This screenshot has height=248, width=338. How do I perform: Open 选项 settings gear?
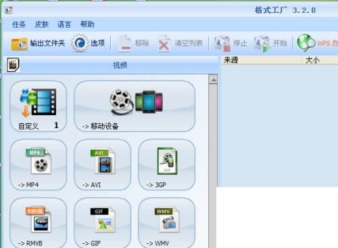[x=88, y=43]
